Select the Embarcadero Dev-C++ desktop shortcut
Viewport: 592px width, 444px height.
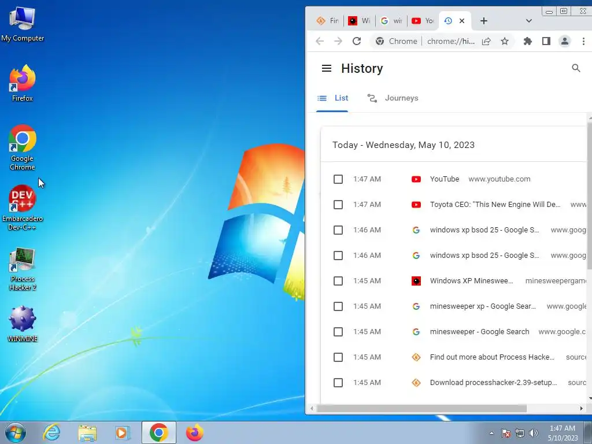pyautogui.click(x=23, y=208)
